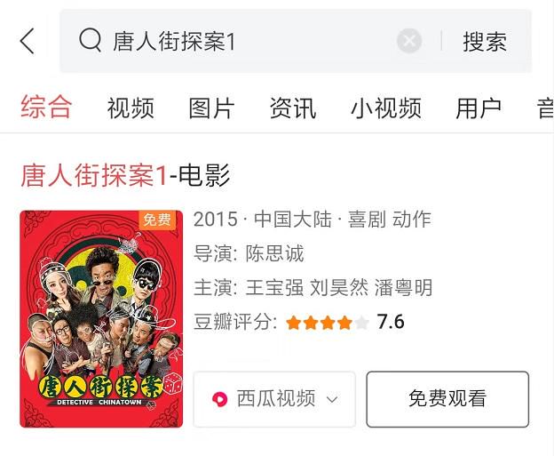
Task: Switch to the 视频 tab
Action: coord(131,108)
